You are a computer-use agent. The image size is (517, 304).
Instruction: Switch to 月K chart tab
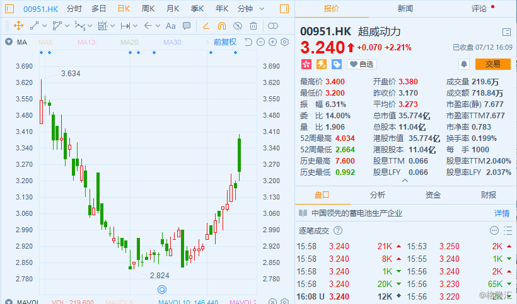click(x=173, y=9)
